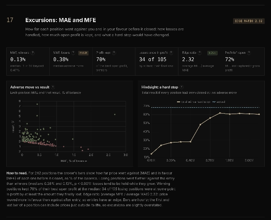Viewport: 271px width, 220px height.
Task: Select the peak hard stop point above 60%
Action: pos(220,113)
